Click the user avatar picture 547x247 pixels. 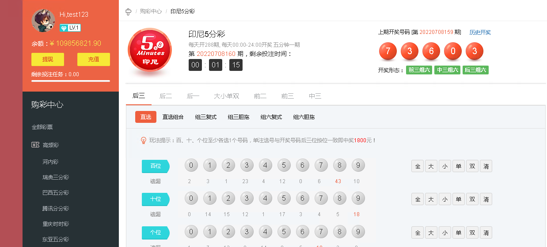tap(43, 21)
